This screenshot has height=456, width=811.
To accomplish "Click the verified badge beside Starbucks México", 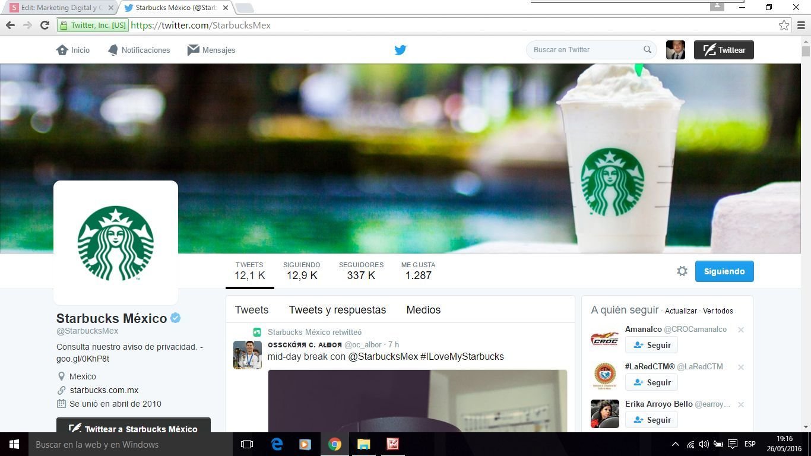I will pyautogui.click(x=176, y=318).
